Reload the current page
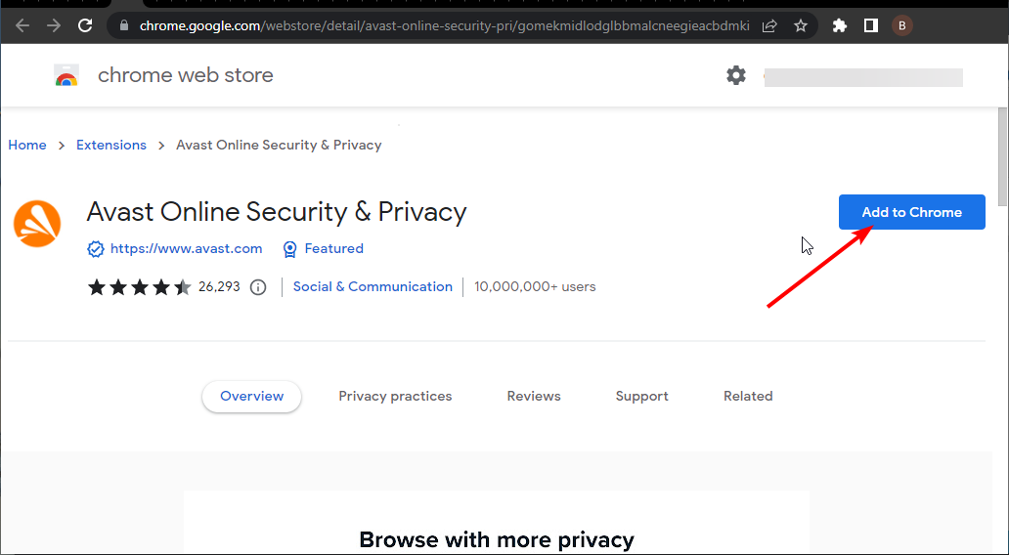The height and width of the screenshot is (555, 1009). tap(85, 25)
